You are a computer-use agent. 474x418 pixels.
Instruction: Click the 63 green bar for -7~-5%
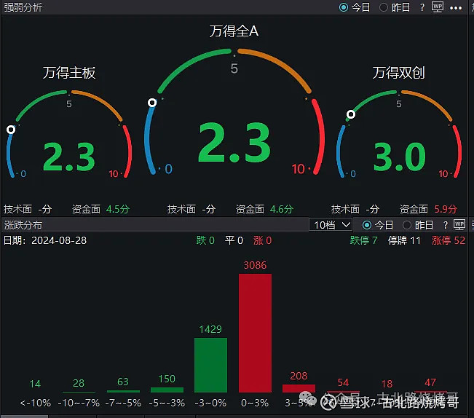(x=123, y=391)
